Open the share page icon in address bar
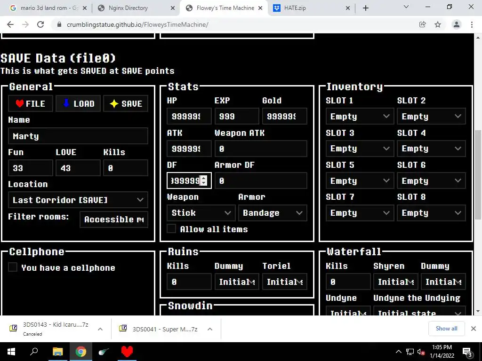The height and width of the screenshot is (361, 482). (422, 24)
